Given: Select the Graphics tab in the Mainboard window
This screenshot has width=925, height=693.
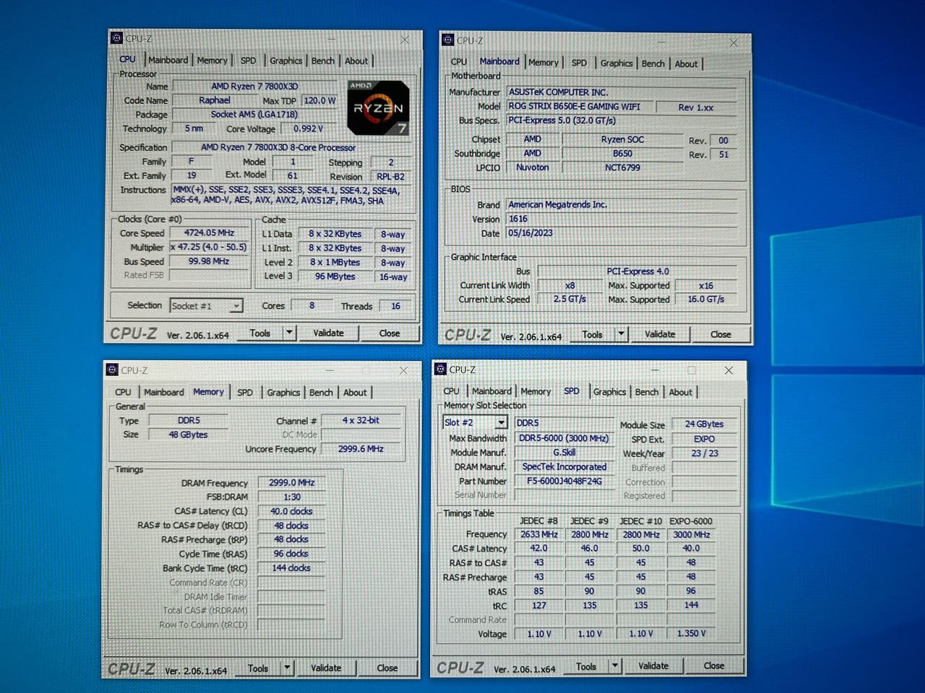Looking at the screenshot, I should (616, 64).
